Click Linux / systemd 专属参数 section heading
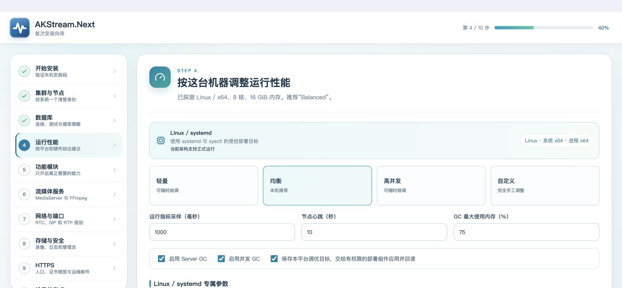This screenshot has width=622, height=288. point(191,284)
